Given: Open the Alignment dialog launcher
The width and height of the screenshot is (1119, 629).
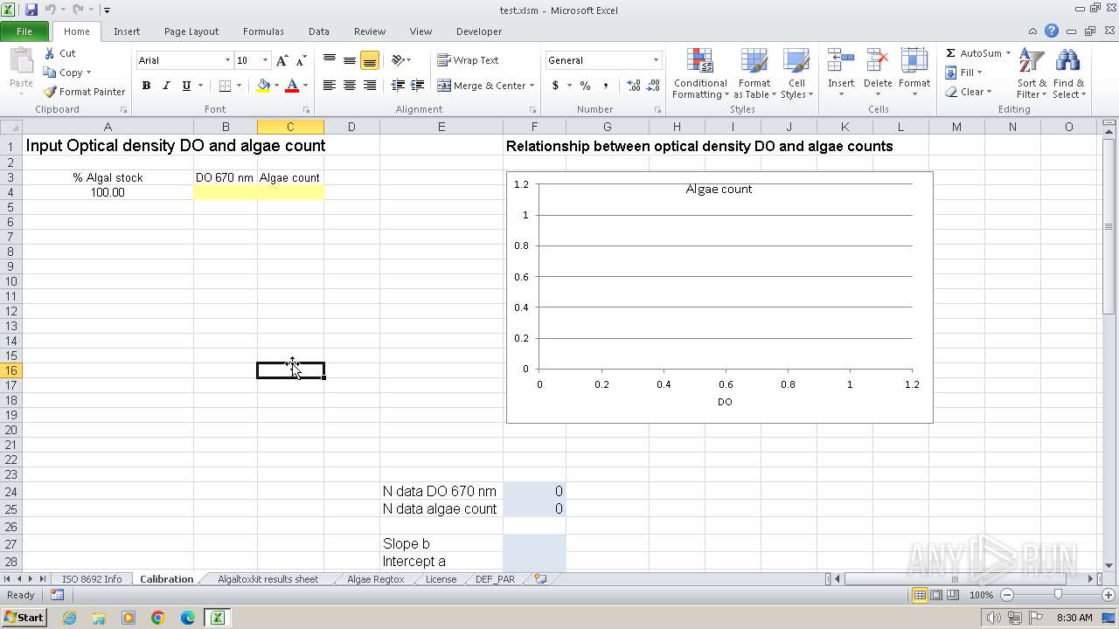Looking at the screenshot, I should pyautogui.click(x=532, y=110).
